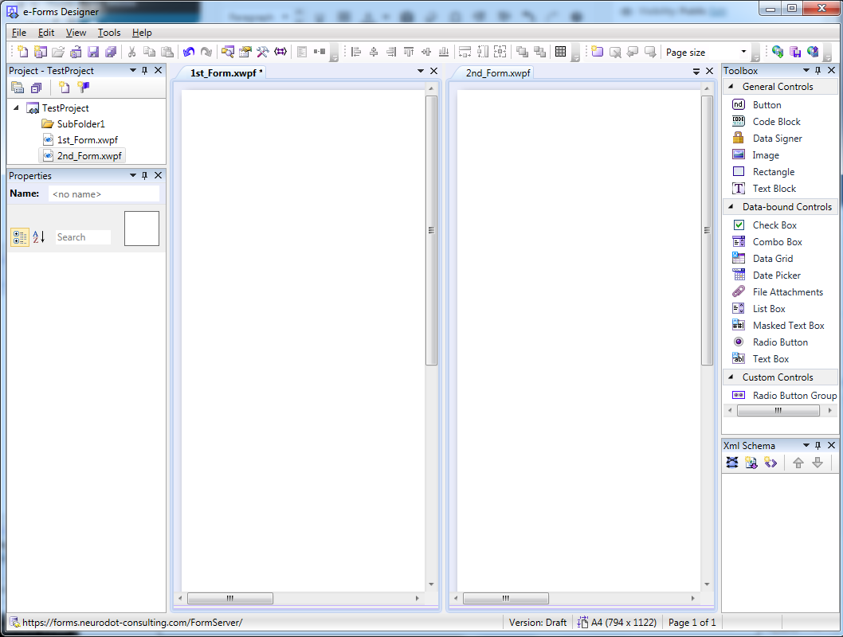The width and height of the screenshot is (843, 637).
Task: Click the Add New Page toolbar icon
Action: (598, 52)
